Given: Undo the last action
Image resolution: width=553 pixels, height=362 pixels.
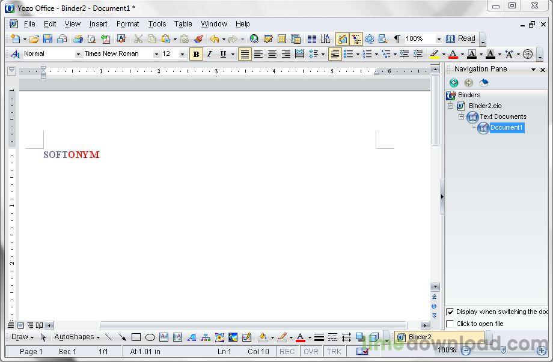Looking at the screenshot, I should (x=215, y=39).
